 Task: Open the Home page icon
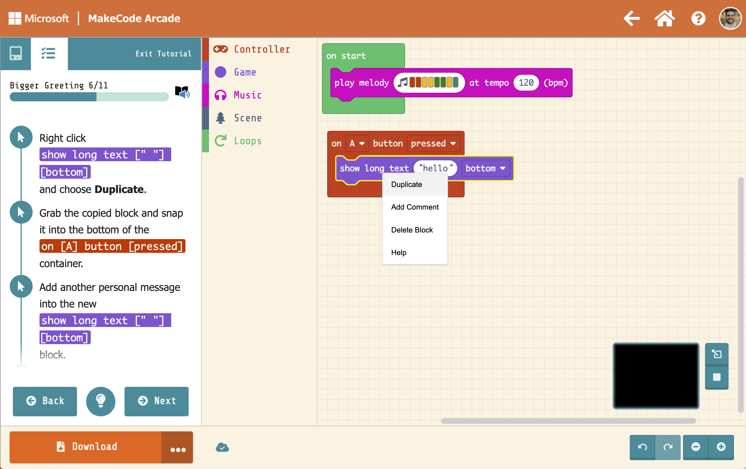tap(664, 19)
